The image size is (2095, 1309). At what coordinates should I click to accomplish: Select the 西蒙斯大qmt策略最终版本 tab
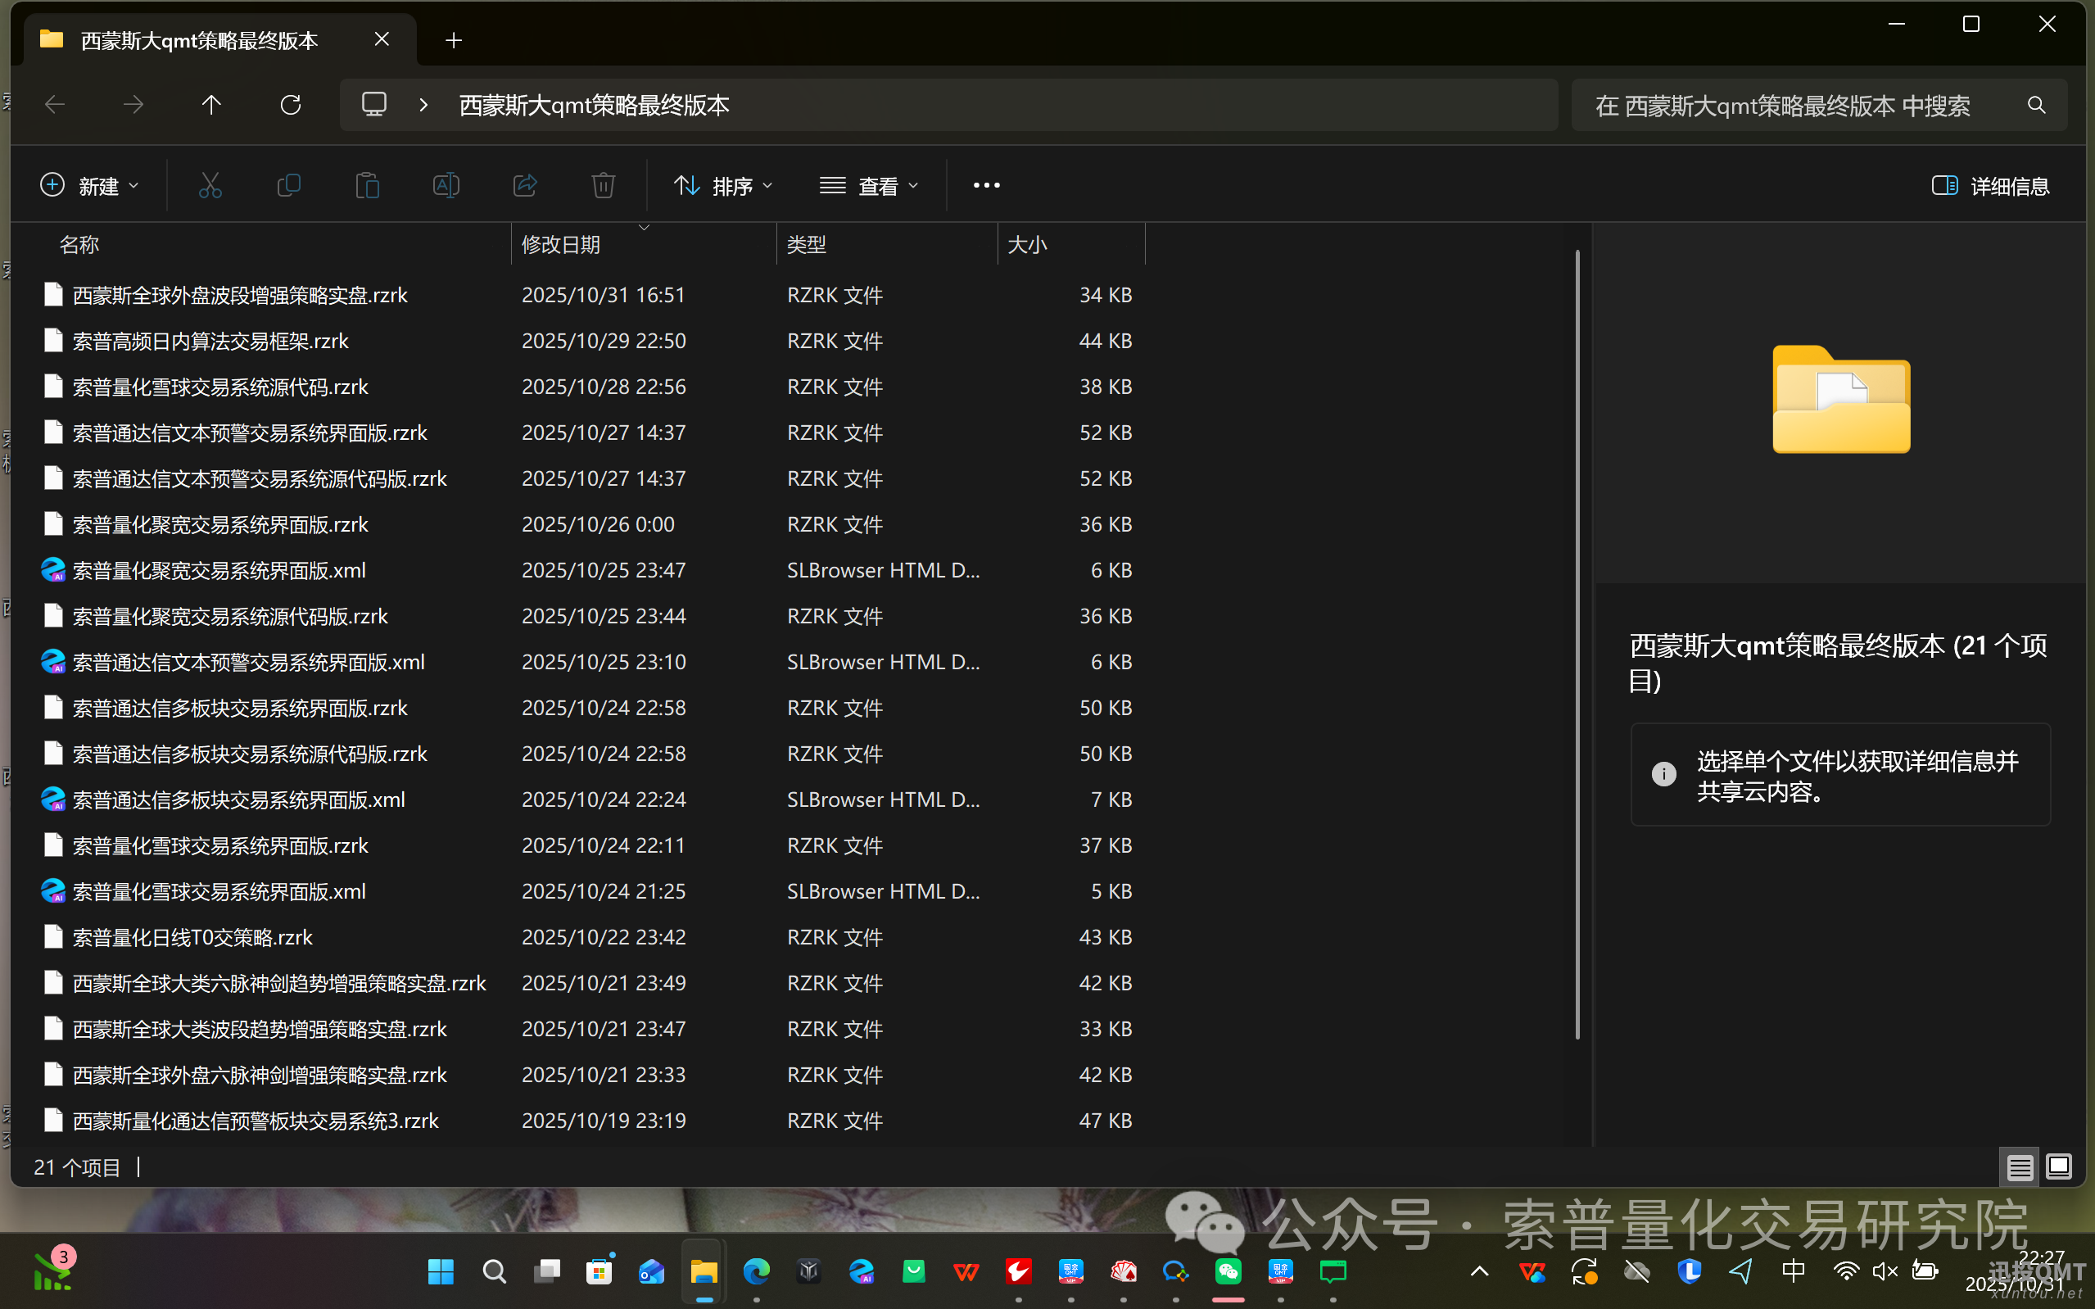tap(197, 40)
